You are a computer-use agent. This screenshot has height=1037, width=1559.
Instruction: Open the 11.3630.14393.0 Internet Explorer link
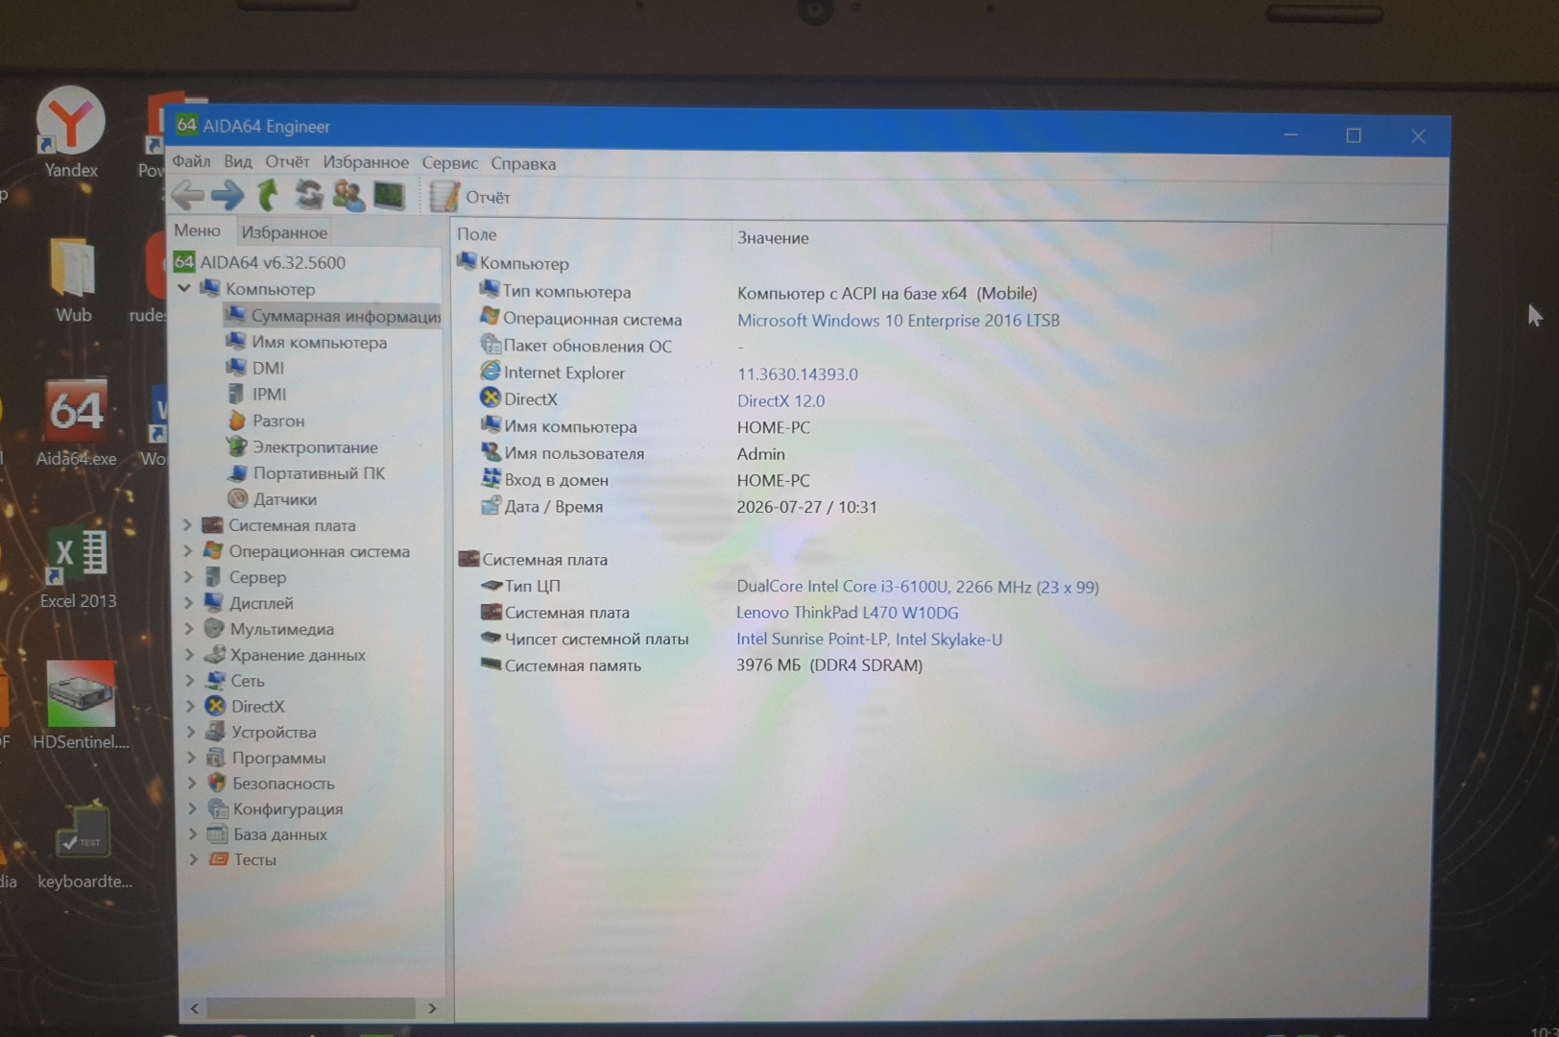(798, 374)
